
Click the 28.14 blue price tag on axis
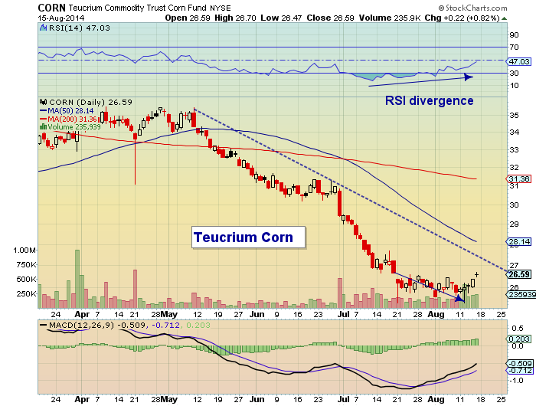pos(518,242)
